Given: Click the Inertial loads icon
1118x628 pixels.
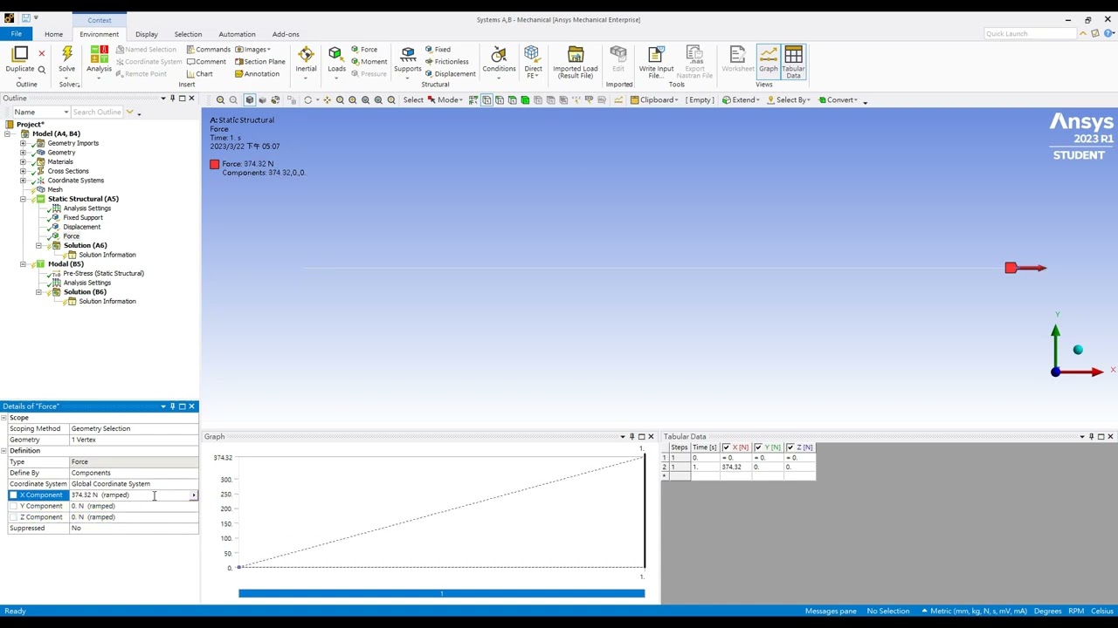Looking at the screenshot, I should [306, 54].
